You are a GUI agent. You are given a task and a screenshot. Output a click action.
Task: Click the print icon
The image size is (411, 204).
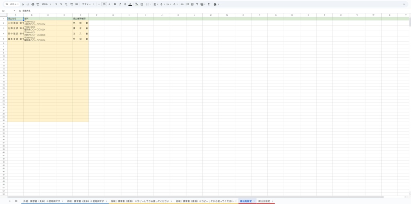click(33, 4)
